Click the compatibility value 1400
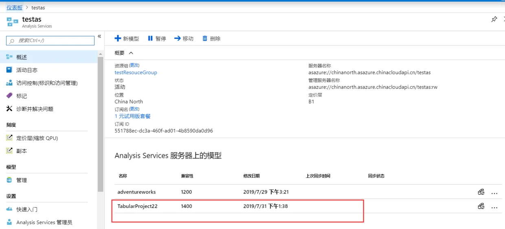505x229 pixels. [187, 206]
